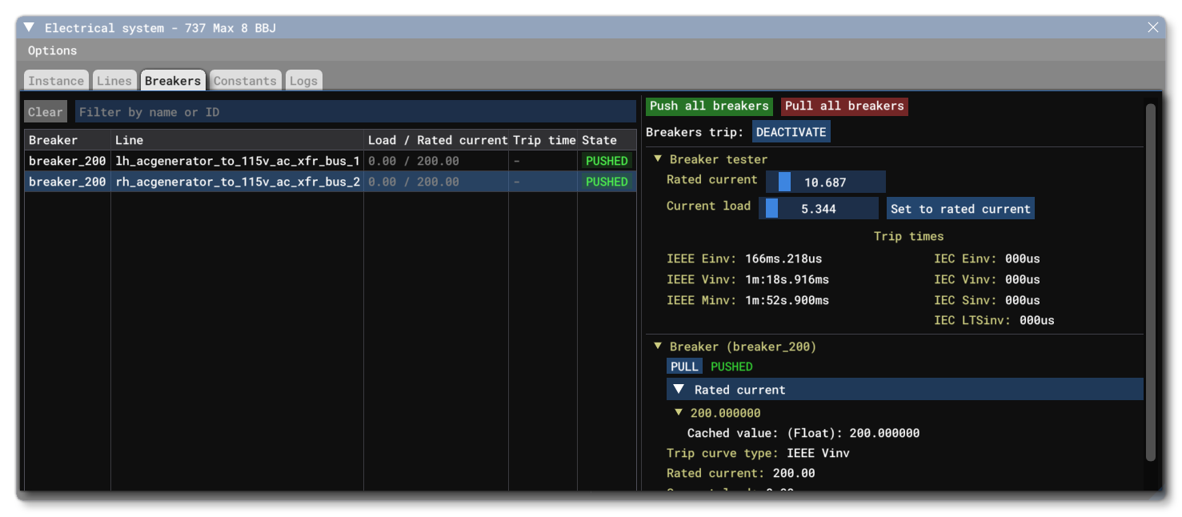Switch to the Instance tab
The image size is (1182, 517).
click(x=56, y=80)
